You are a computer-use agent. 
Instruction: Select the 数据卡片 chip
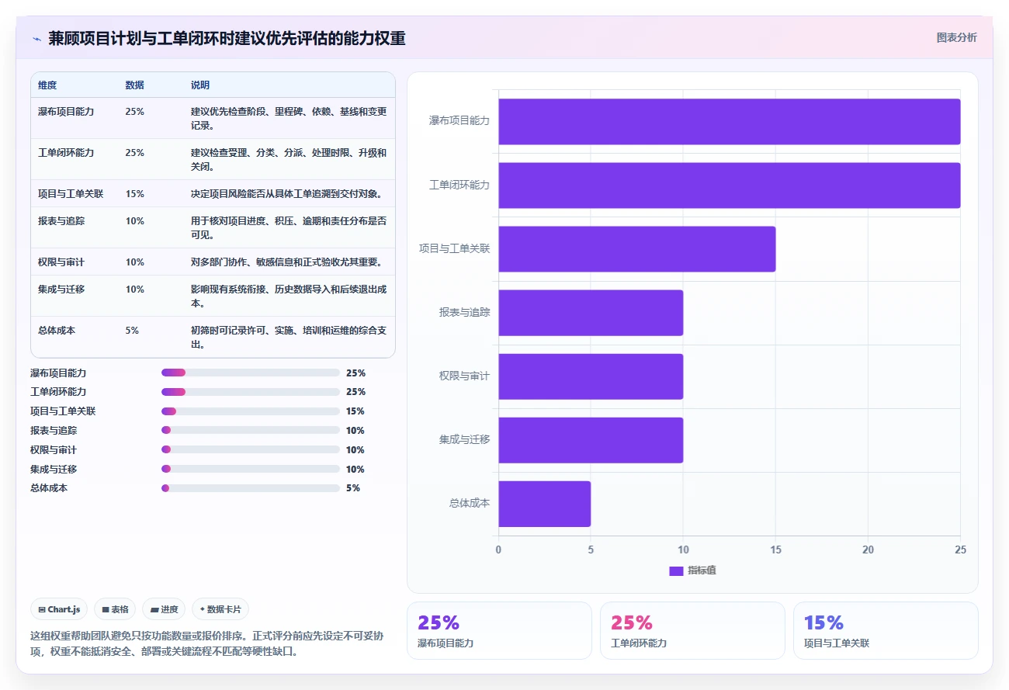[x=220, y=609]
